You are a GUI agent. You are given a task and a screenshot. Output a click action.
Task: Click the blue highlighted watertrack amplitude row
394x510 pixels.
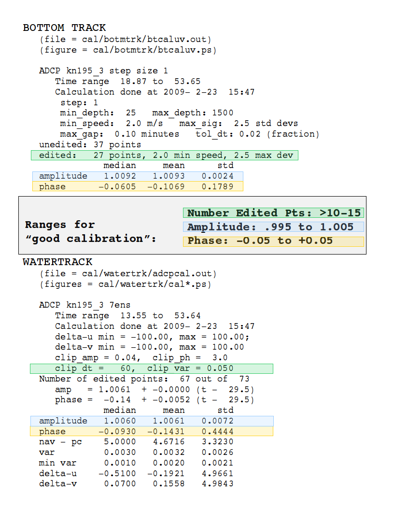click(152, 421)
